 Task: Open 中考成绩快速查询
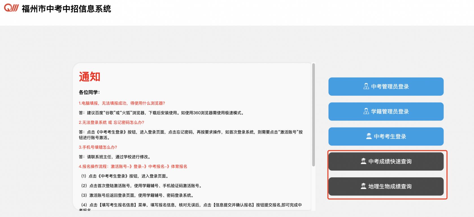tap(386, 161)
